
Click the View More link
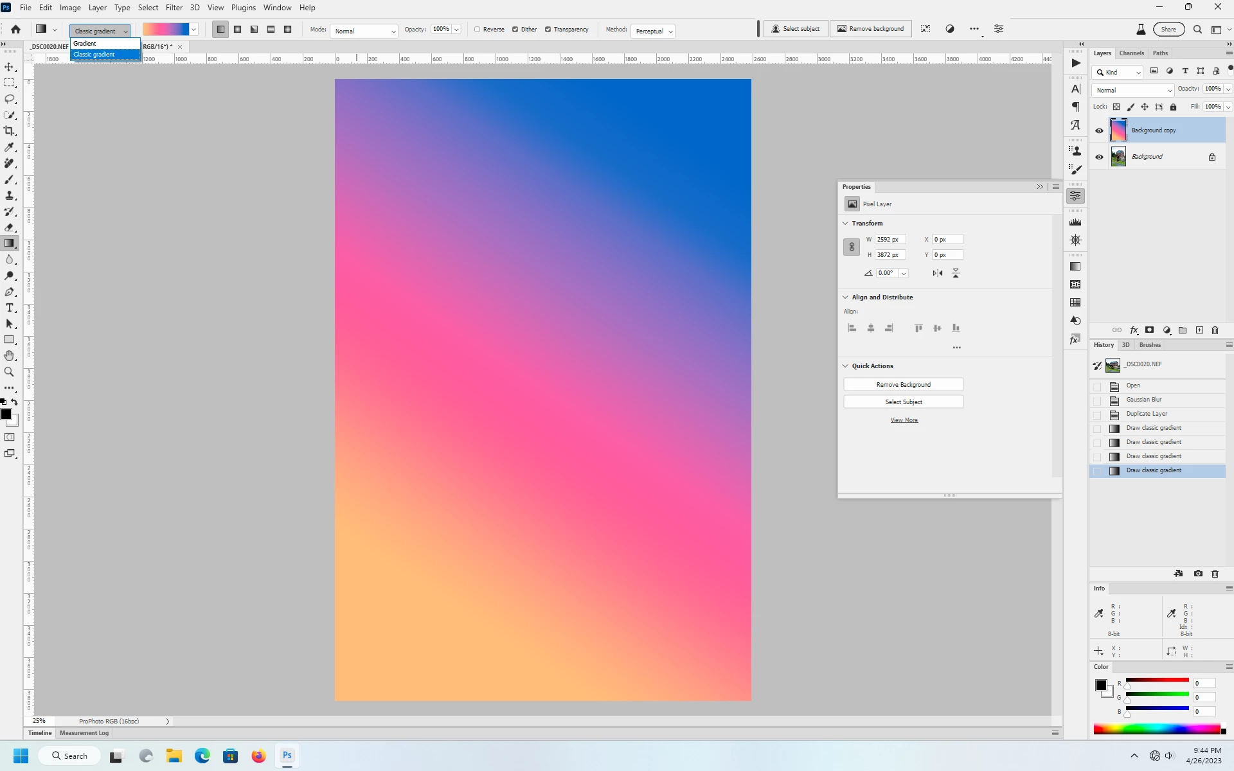pos(904,420)
